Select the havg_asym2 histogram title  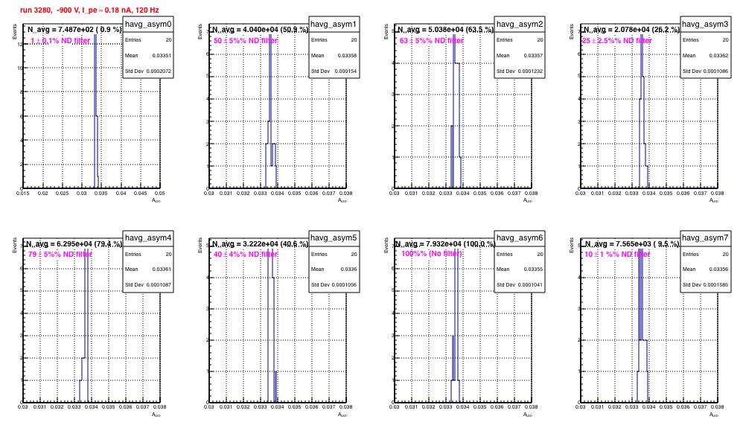(520, 24)
